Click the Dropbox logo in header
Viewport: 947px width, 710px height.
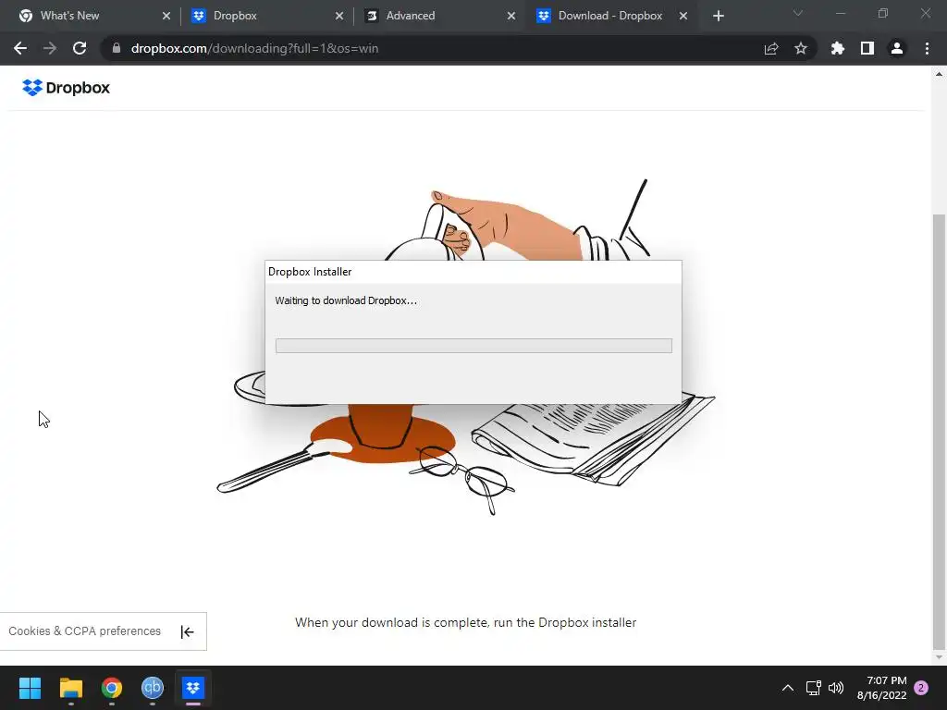66,88
